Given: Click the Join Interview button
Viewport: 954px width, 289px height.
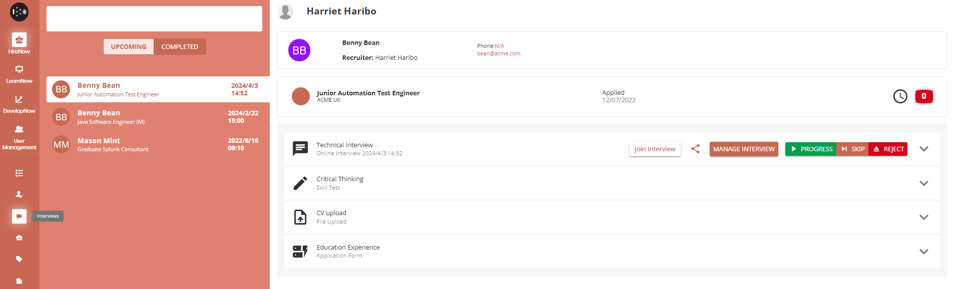Looking at the screenshot, I should pyautogui.click(x=655, y=149).
